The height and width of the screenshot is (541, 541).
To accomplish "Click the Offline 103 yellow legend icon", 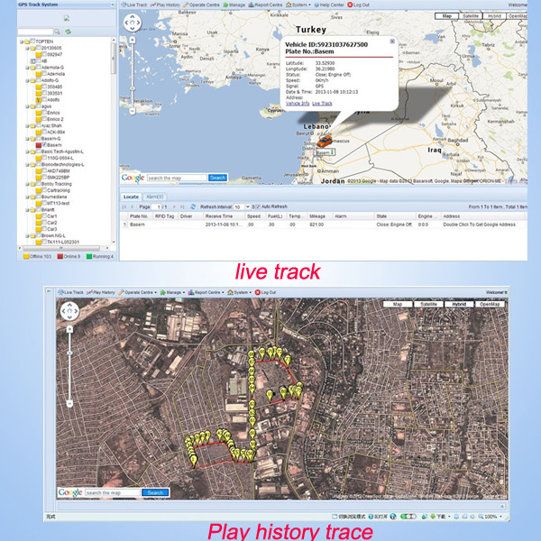I will coord(26,256).
